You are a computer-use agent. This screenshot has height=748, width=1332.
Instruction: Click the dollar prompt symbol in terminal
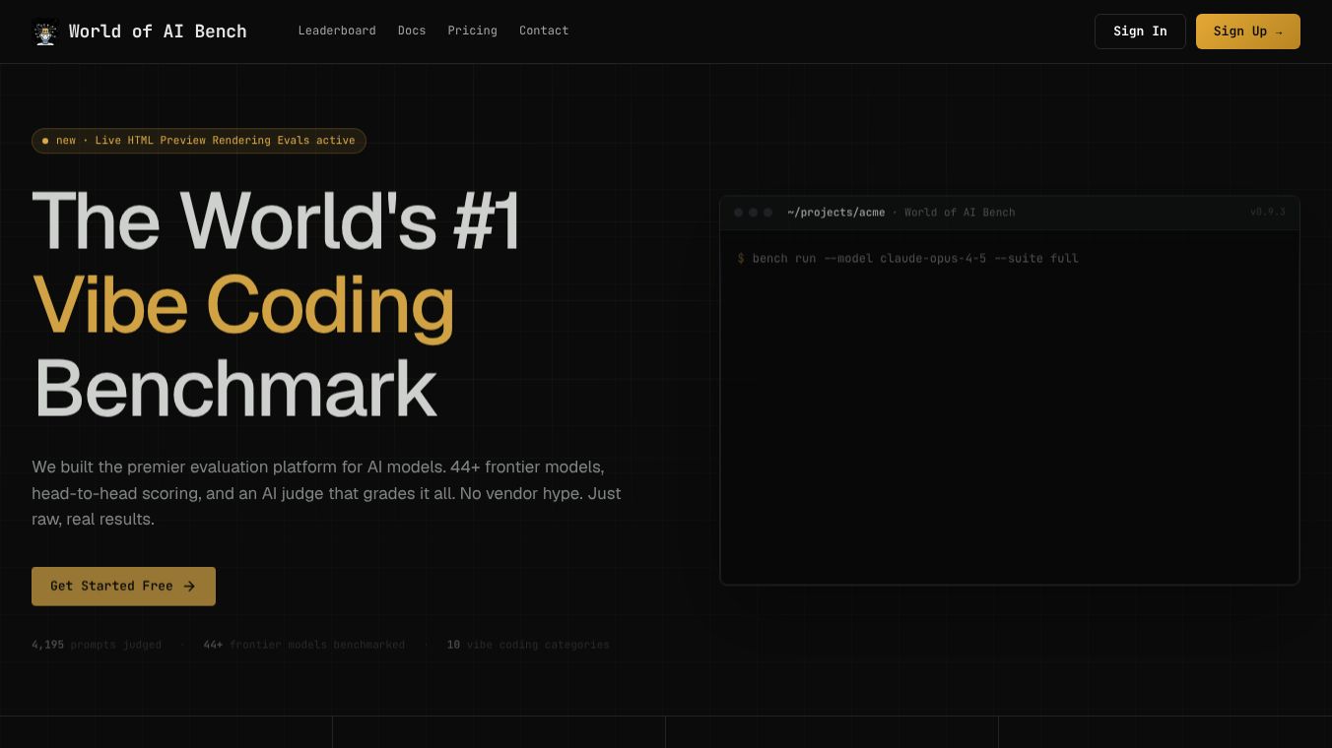(x=741, y=258)
